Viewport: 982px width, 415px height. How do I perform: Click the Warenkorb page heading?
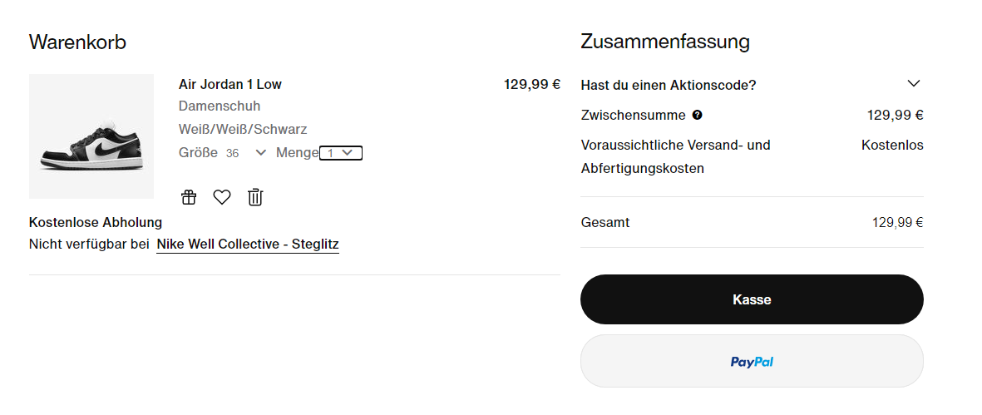[x=77, y=42]
